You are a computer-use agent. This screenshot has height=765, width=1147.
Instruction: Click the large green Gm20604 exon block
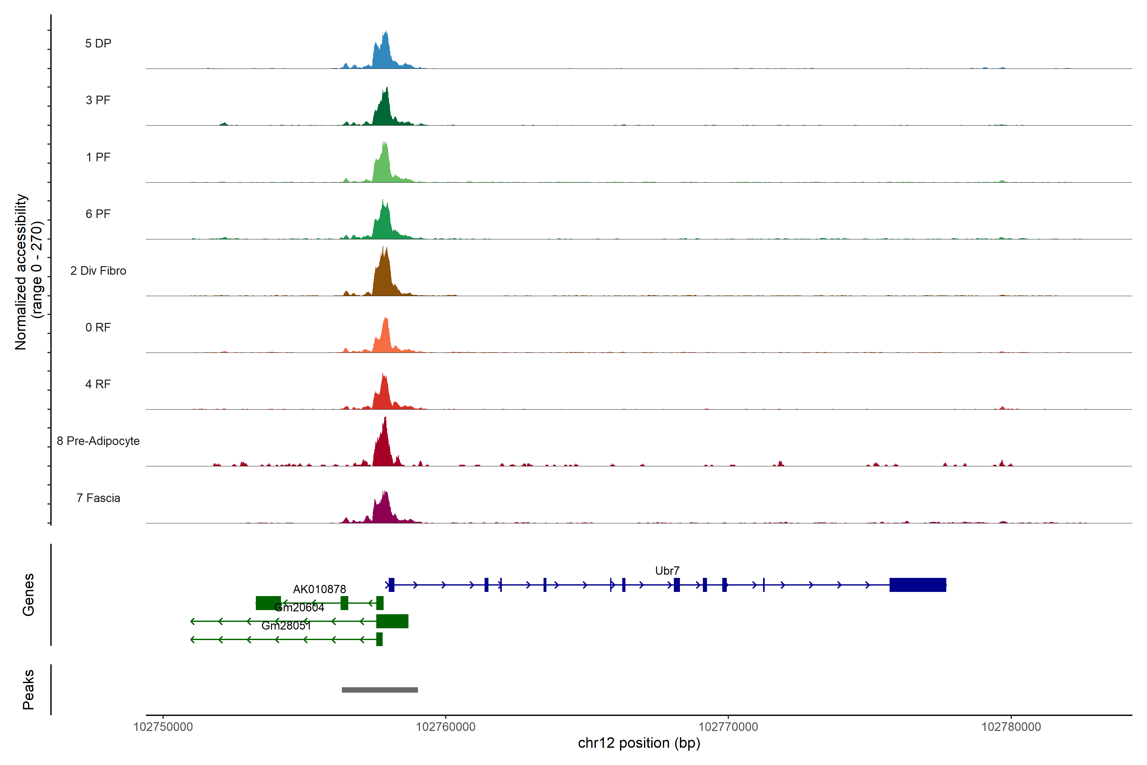pos(392,621)
